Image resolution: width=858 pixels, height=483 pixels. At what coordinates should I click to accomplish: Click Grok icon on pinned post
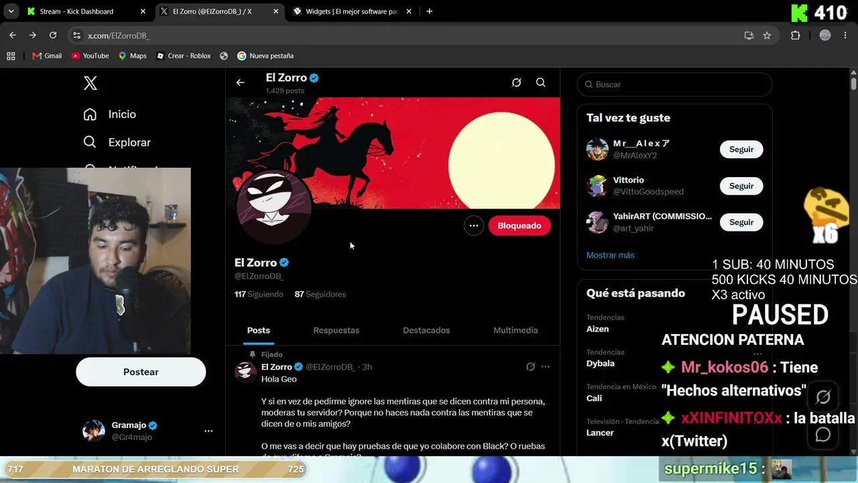click(530, 367)
